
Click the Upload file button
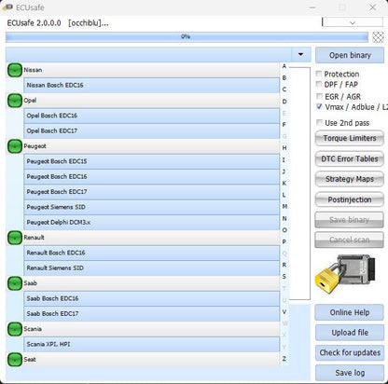[x=350, y=333]
